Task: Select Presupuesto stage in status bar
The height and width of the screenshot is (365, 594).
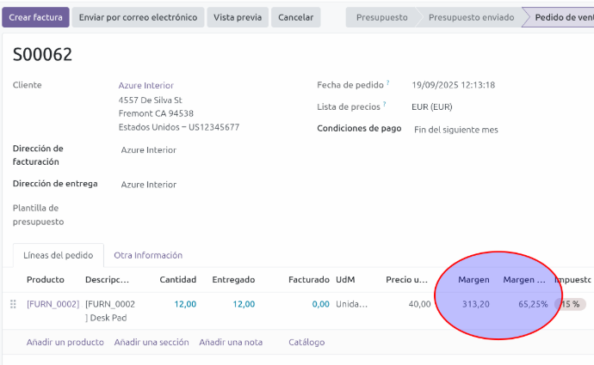Action: [381, 17]
